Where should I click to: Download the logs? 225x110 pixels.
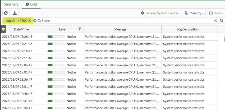click(15, 13)
